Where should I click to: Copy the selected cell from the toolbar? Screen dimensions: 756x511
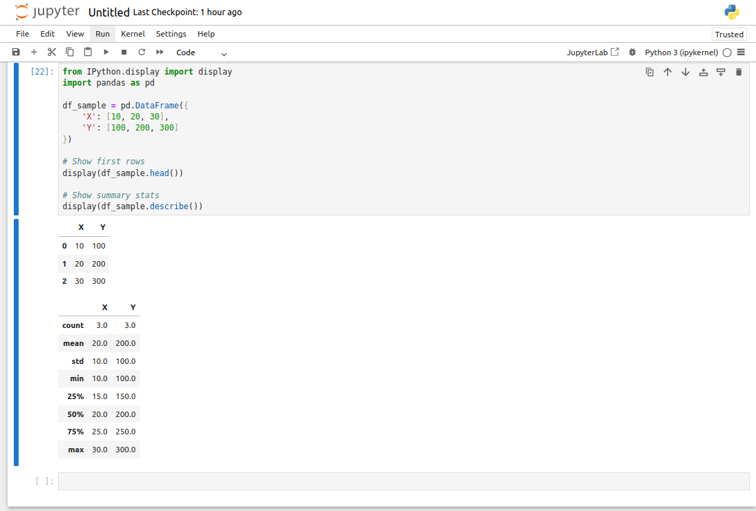(70, 52)
